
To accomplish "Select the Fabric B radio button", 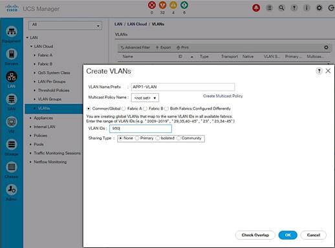I will coord(146,108).
